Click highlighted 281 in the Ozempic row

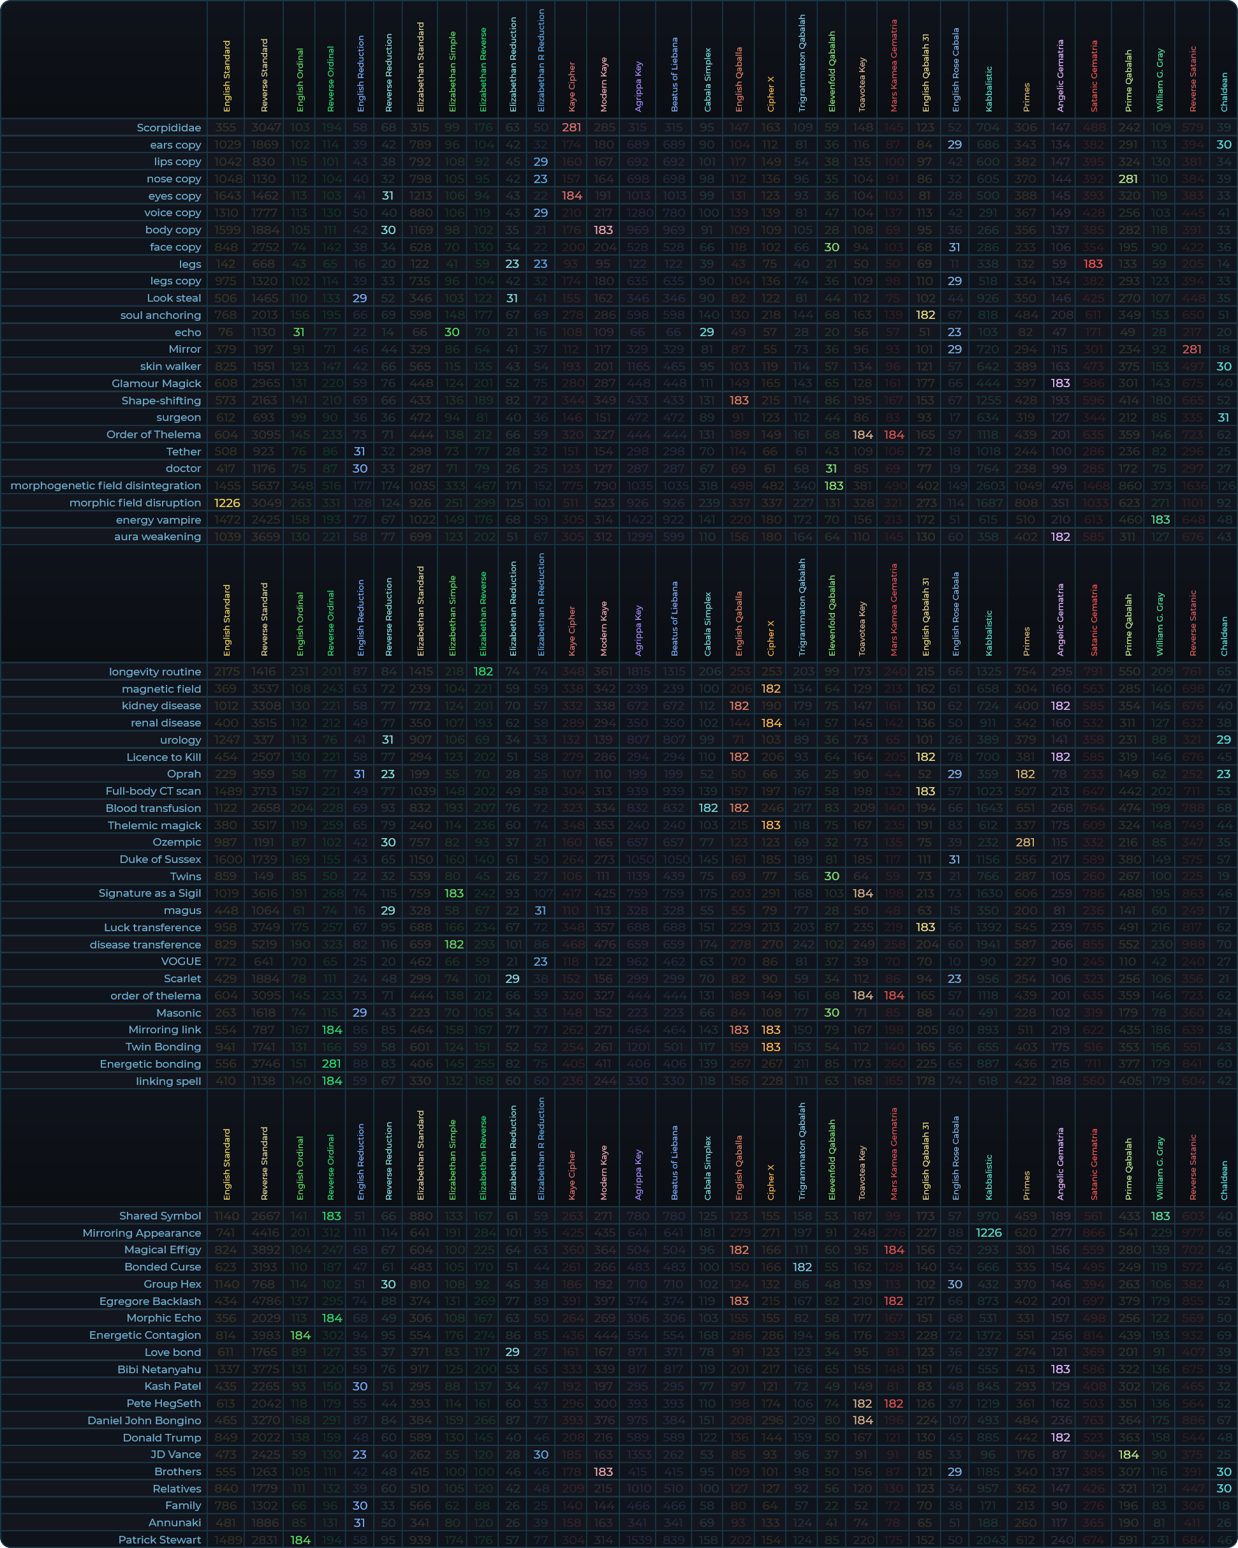pos(1026,842)
